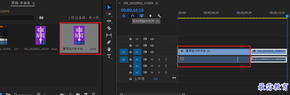Screen dimensions: 290x95
Task: Adjust project thumbnail zoom slider
Action: (x=23, y=94)
